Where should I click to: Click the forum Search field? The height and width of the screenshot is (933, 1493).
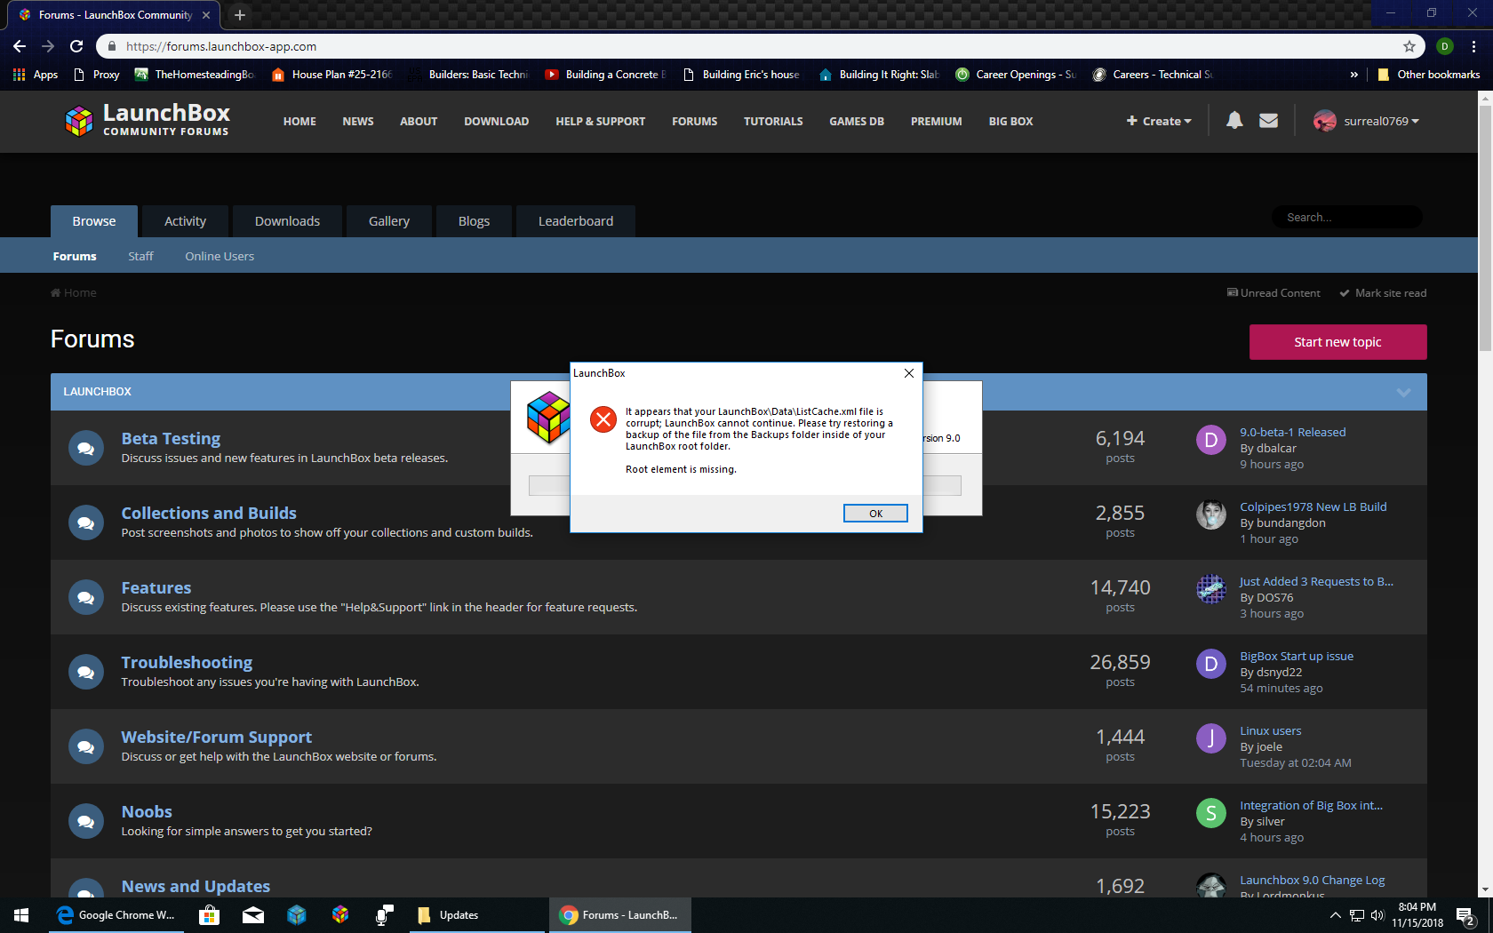click(x=1347, y=217)
